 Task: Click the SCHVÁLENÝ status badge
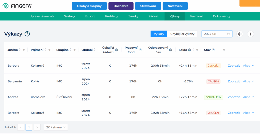click(x=213, y=97)
